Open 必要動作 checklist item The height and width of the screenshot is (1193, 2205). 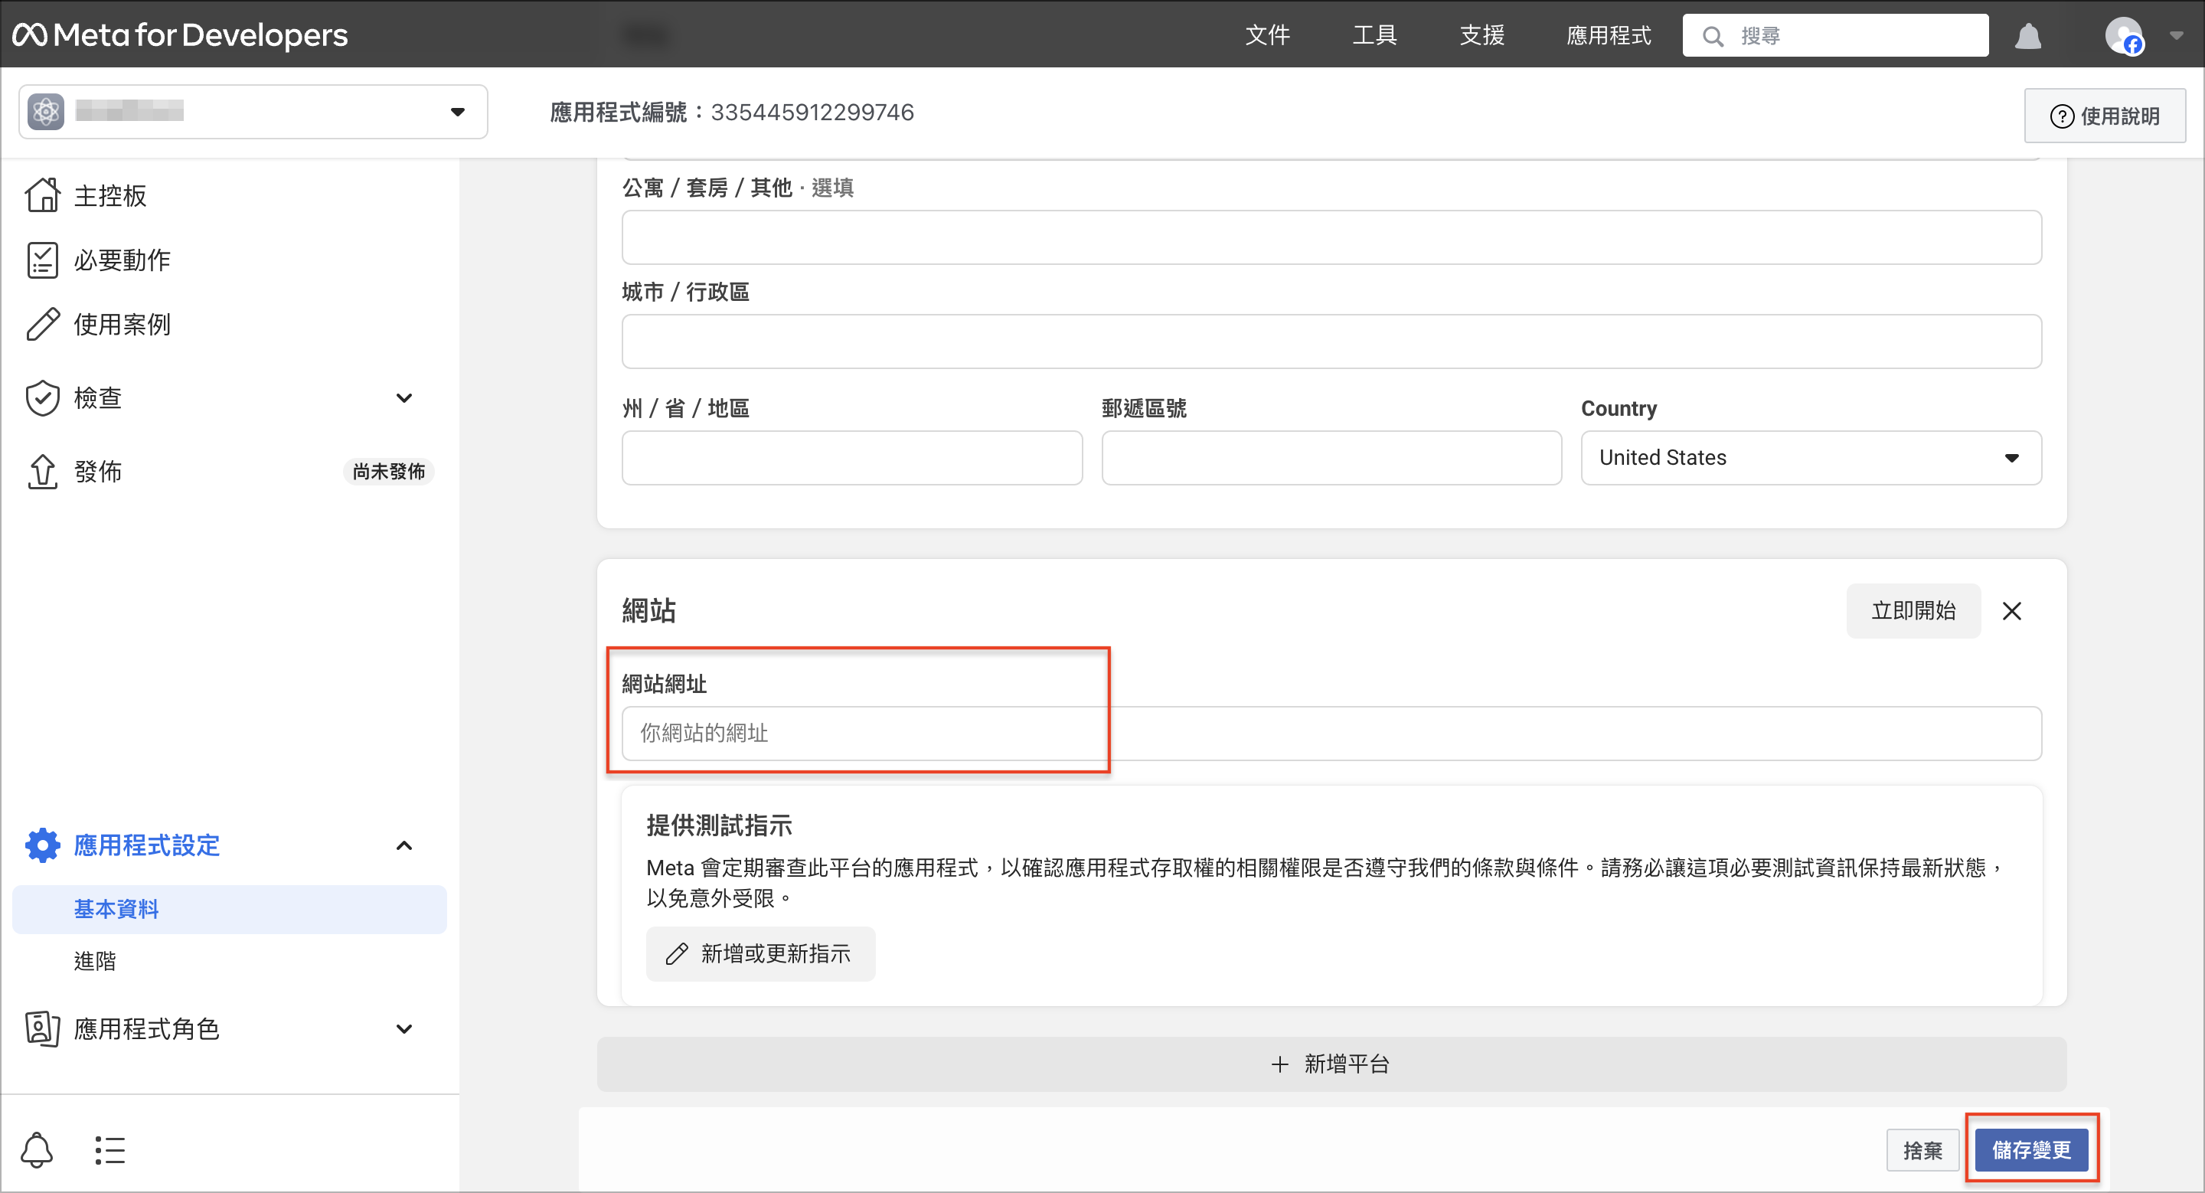coord(122,260)
